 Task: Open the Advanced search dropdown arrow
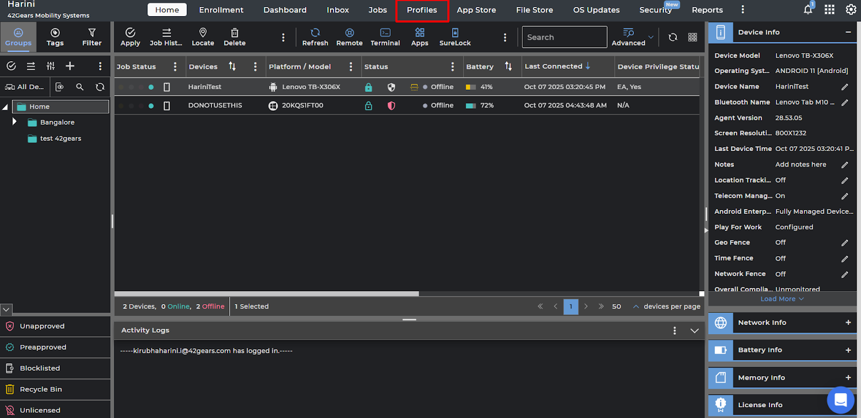651,37
